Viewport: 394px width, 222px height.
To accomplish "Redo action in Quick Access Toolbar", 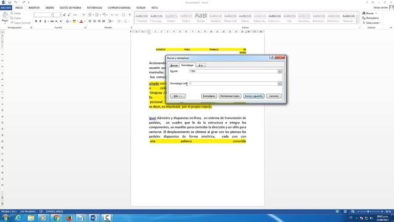I will click(23, 2).
